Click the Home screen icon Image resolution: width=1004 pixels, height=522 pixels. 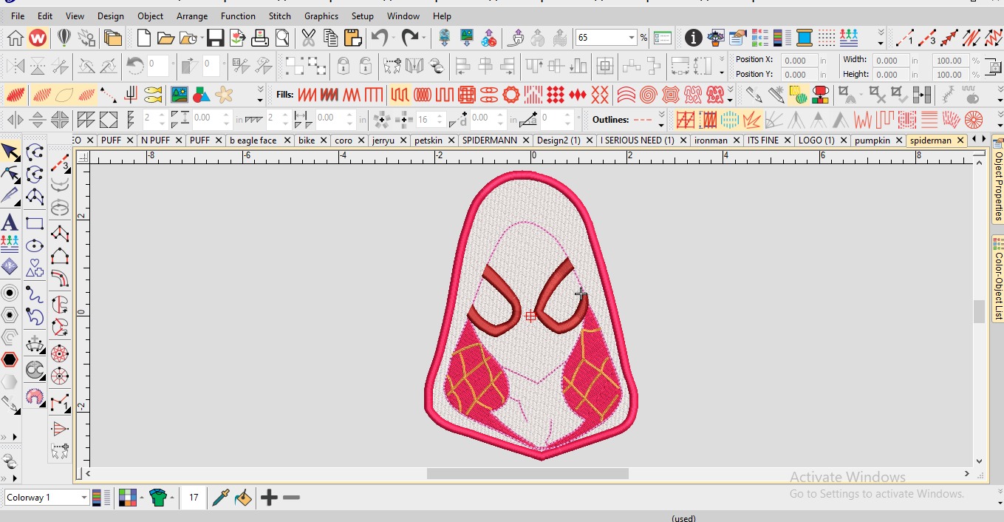pyautogui.click(x=15, y=38)
